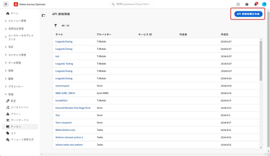Click the tags icon タグ

pyautogui.click(x=8, y=133)
